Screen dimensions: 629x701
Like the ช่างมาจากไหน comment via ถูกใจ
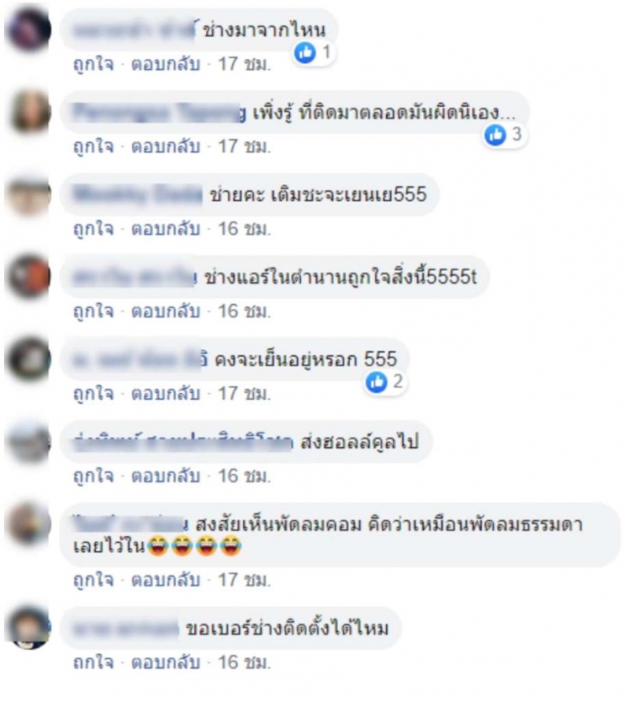click(x=93, y=64)
